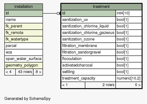Select the sanitization_uv column

(88, 20)
